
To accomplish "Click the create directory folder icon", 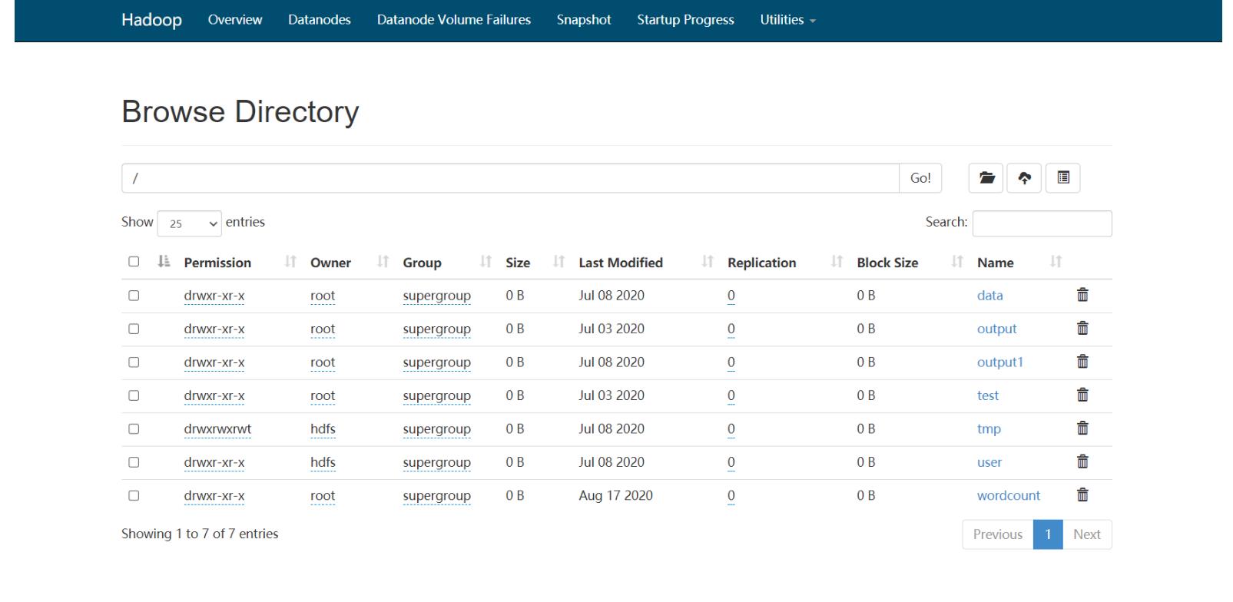I will click(986, 178).
